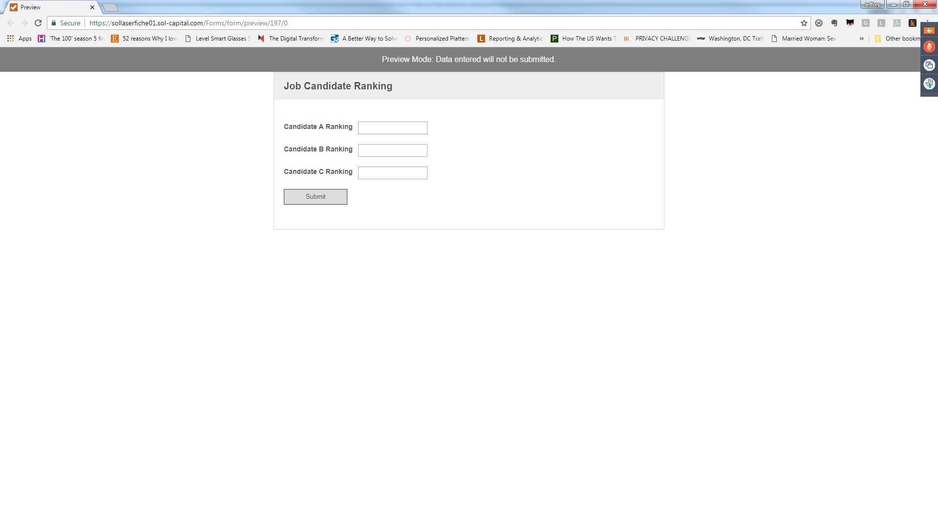Click the circular sync extension icon
Viewport: 938px width, 508px height.
tap(819, 23)
